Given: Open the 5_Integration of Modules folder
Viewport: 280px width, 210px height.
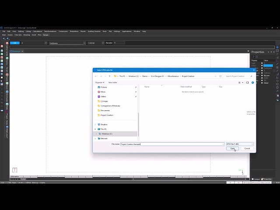Looking at the screenshot, I should [110, 106].
